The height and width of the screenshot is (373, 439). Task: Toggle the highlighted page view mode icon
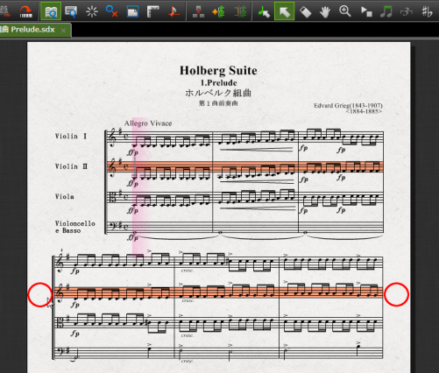tap(51, 11)
